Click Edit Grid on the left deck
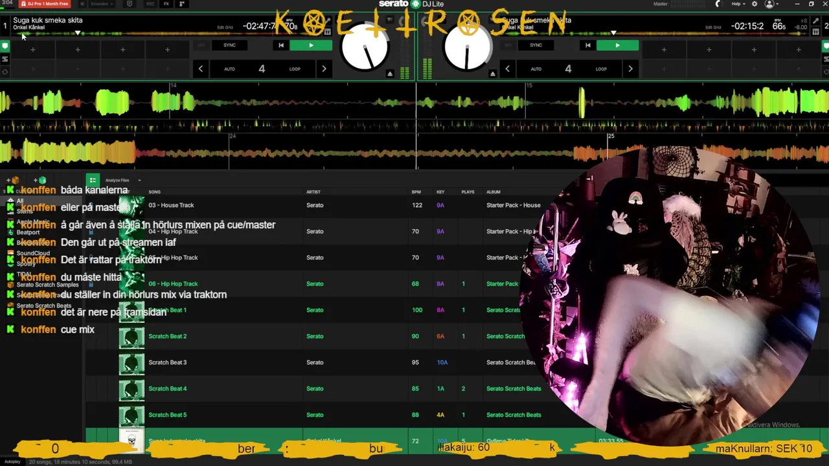829x466 pixels. [x=225, y=27]
